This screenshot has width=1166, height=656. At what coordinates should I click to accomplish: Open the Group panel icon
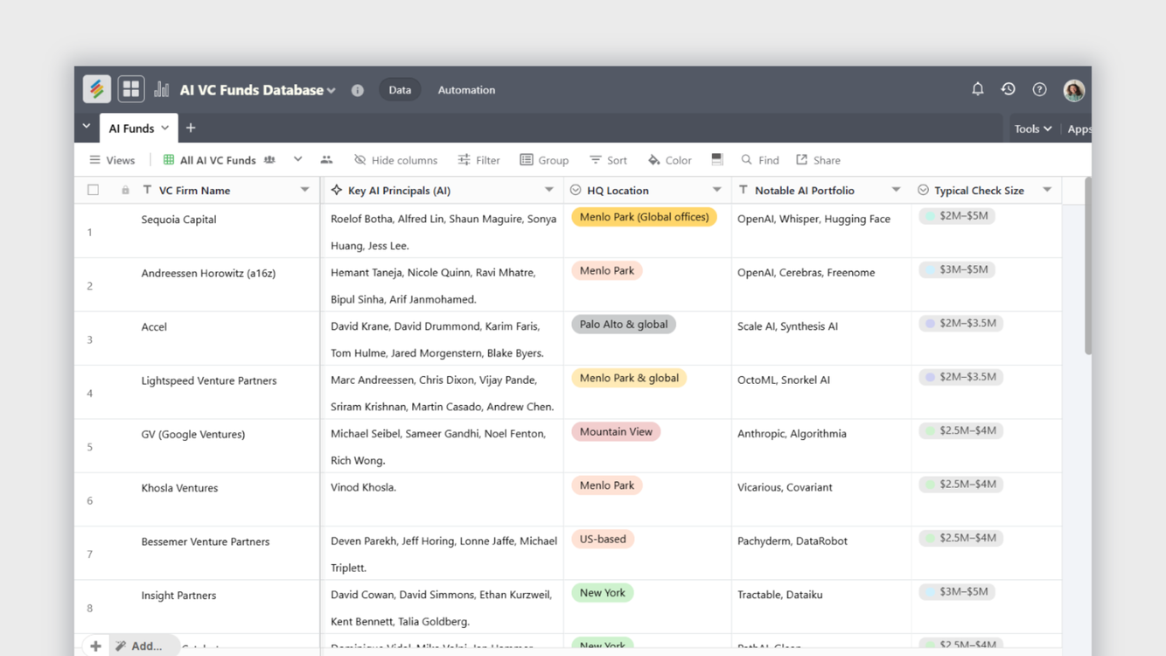click(x=544, y=160)
